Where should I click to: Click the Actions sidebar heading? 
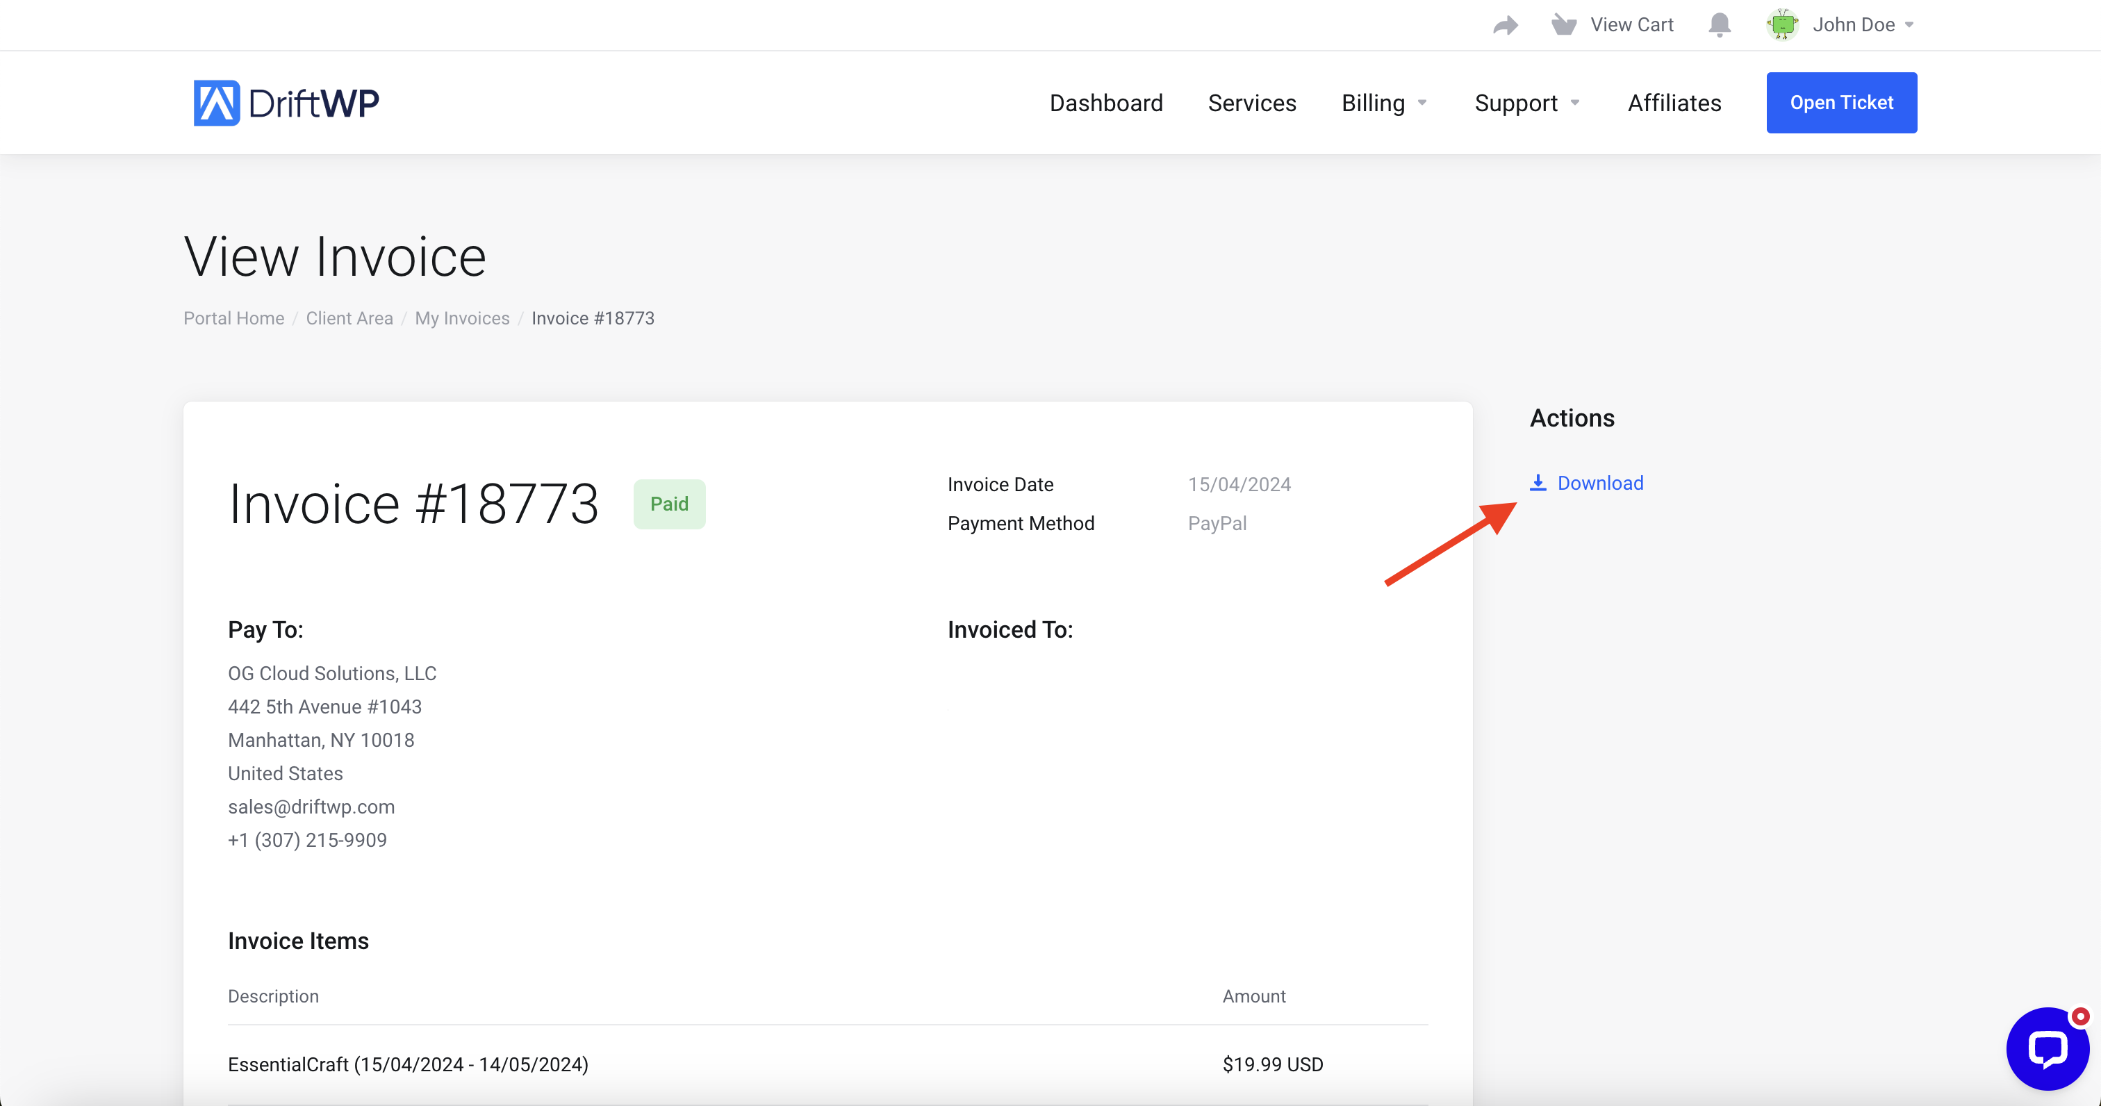click(x=1572, y=418)
